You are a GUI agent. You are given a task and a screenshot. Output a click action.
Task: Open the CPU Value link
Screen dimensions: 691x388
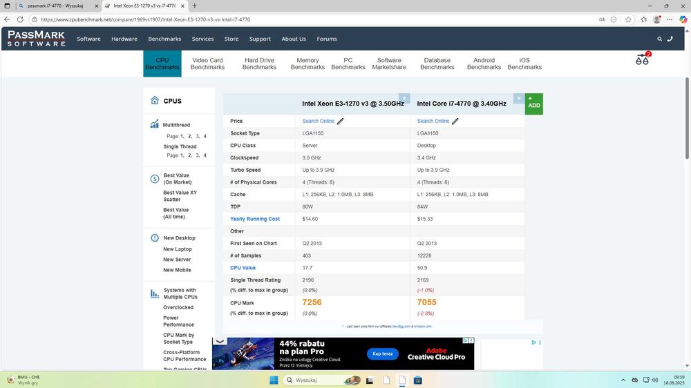pyautogui.click(x=243, y=268)
